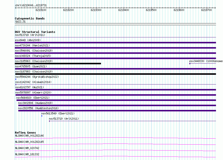The height and width of the screenshot is (160, 223).
Task: Click the magenta line under NM_001282146
Action: pos(115,138)
